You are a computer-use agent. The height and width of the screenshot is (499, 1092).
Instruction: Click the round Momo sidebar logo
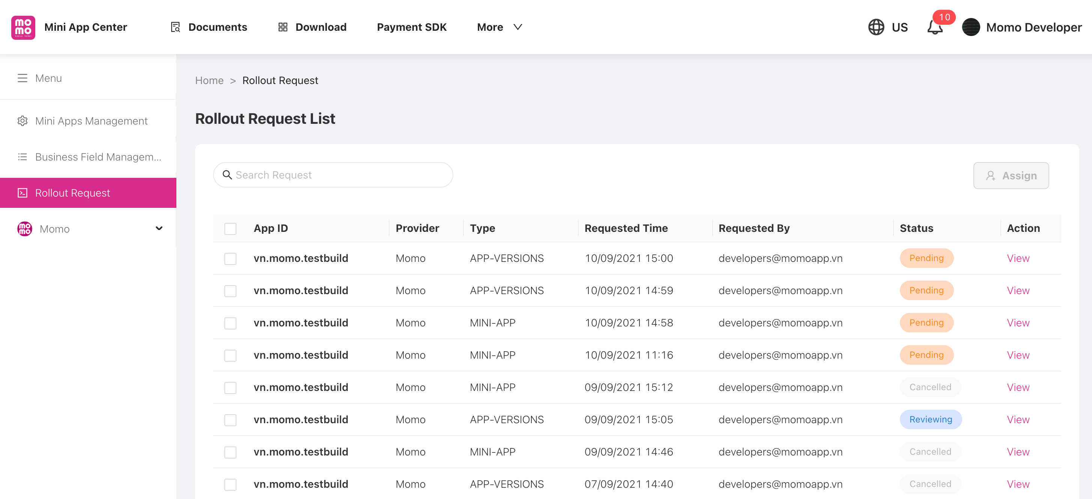pyautogui.click(x=25, y=229)
